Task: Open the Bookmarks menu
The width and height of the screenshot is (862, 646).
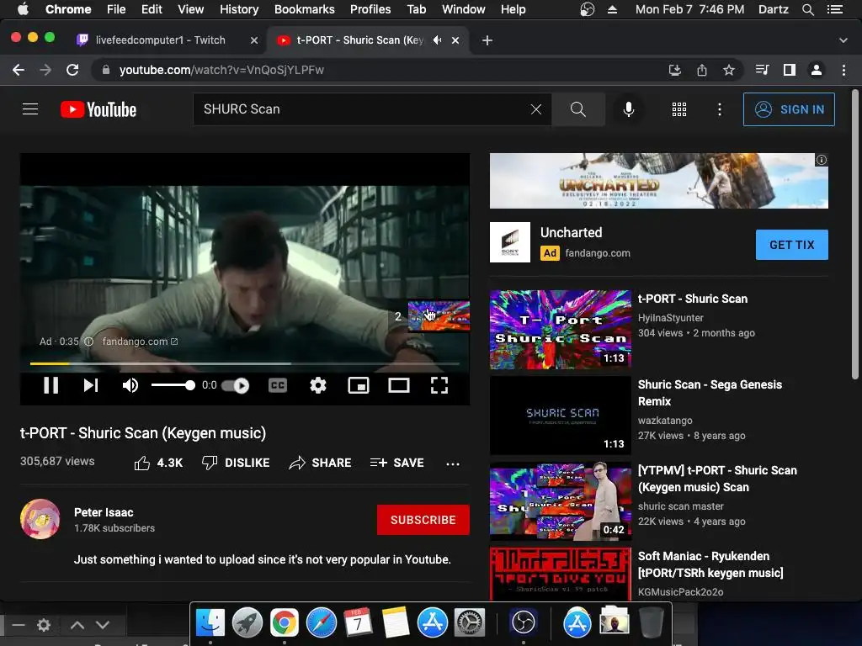Action: click(x=305, y=9)
